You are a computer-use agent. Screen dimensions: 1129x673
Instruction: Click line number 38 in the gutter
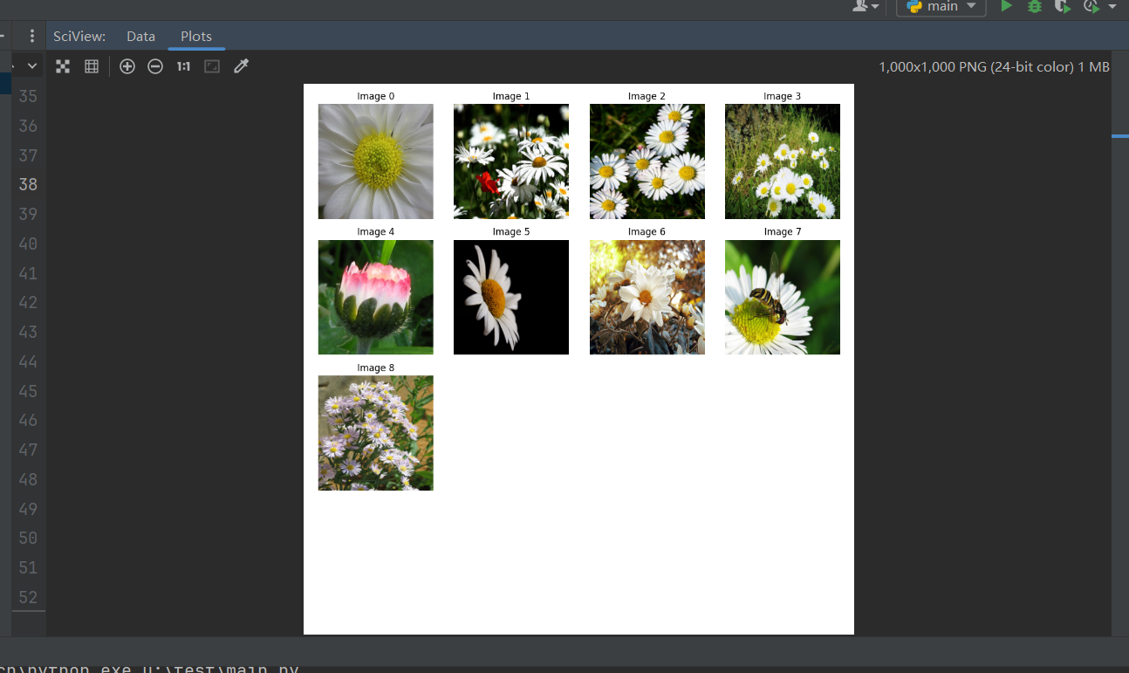pos(28,184)
